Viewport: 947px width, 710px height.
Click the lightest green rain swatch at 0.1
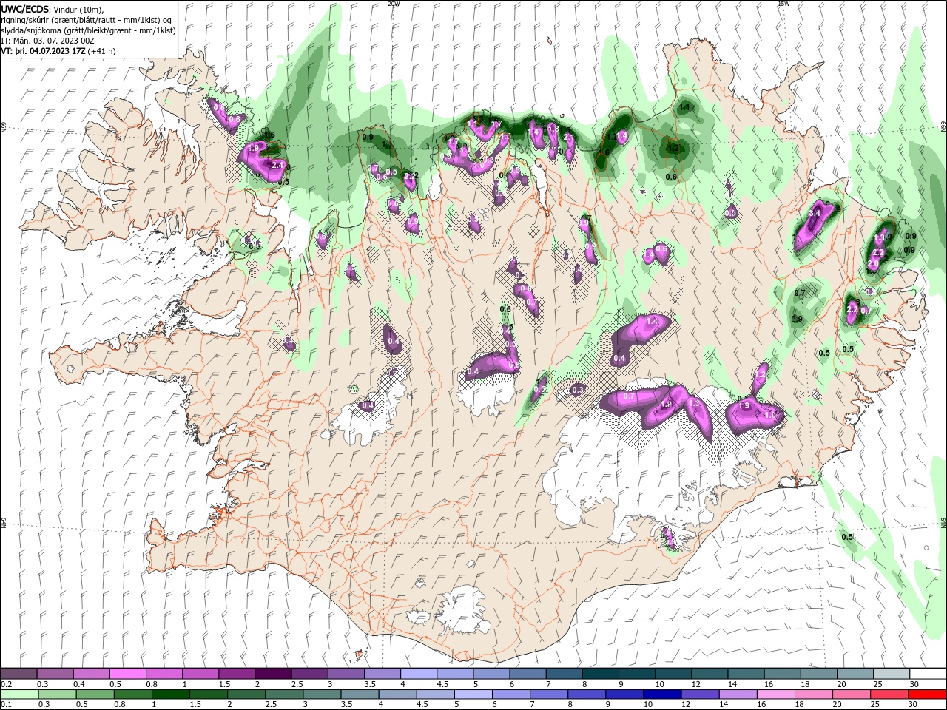(19, 694)
